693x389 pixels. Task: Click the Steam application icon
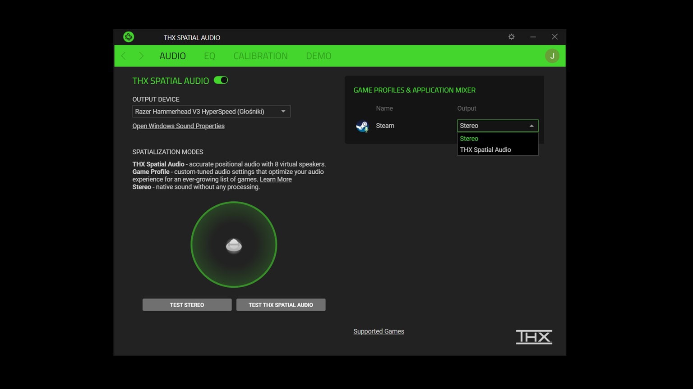coord(362,126)
